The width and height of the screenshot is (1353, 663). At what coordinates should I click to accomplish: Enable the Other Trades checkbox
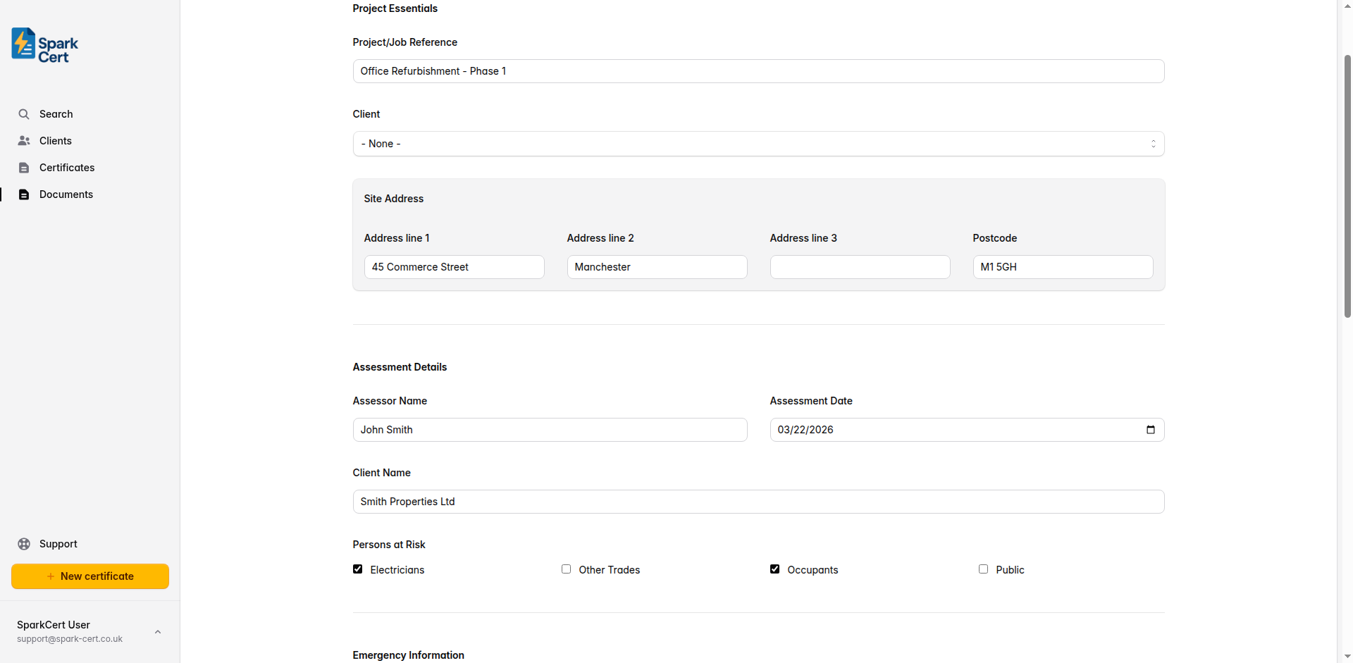[566, 569]
